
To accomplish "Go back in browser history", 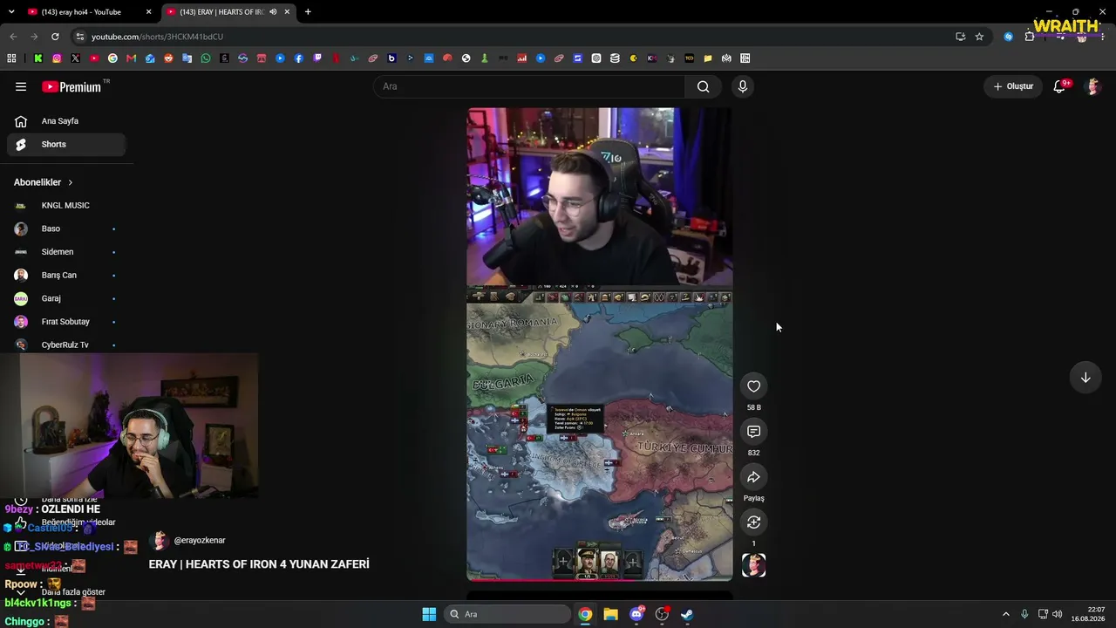I will pos(13,37).
